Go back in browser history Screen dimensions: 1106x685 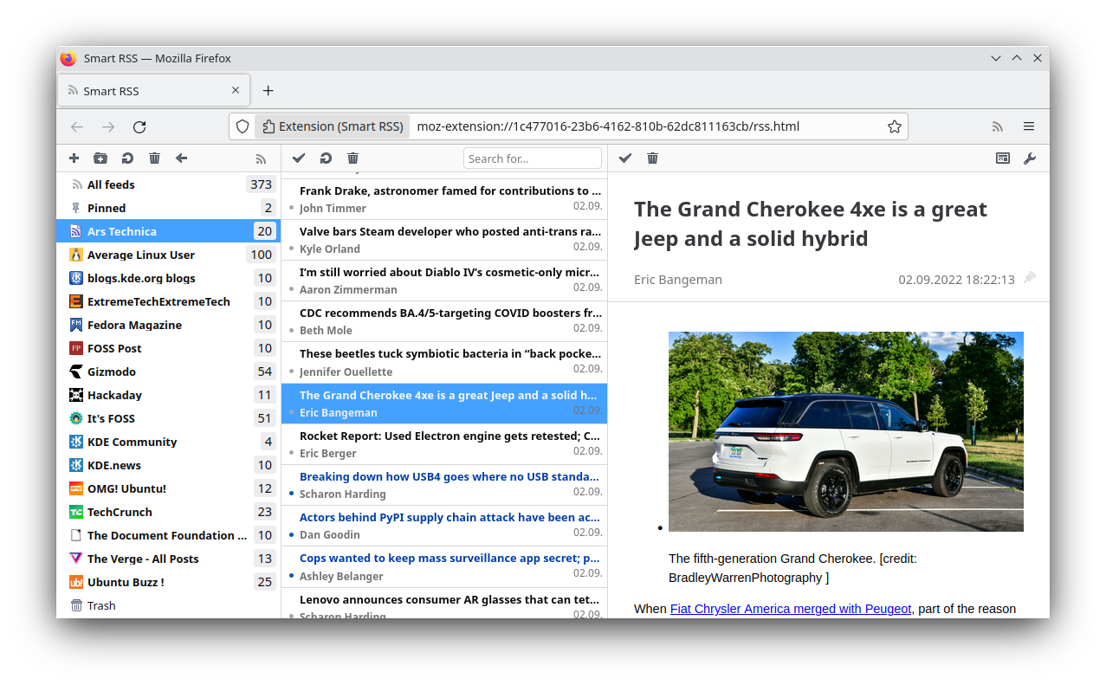click(x=77, y=126)
